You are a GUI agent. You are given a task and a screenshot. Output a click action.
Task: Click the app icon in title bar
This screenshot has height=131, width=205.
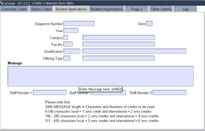[2, 3]
